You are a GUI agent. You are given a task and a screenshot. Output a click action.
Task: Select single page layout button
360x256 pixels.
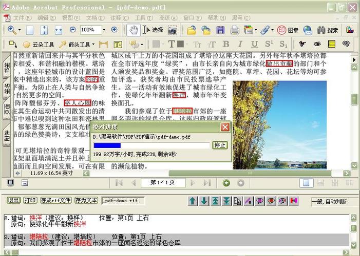pos(306,183)
